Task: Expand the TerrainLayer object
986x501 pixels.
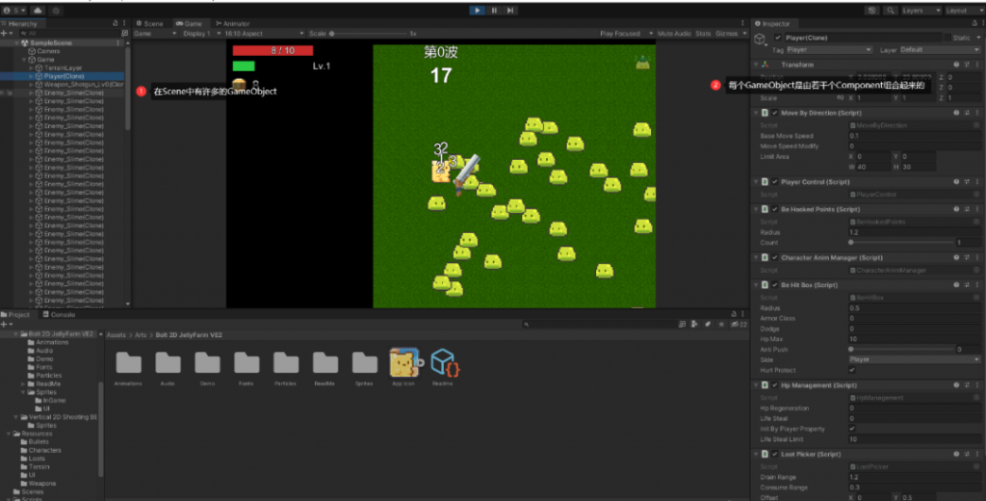Action: coord(32,68)
